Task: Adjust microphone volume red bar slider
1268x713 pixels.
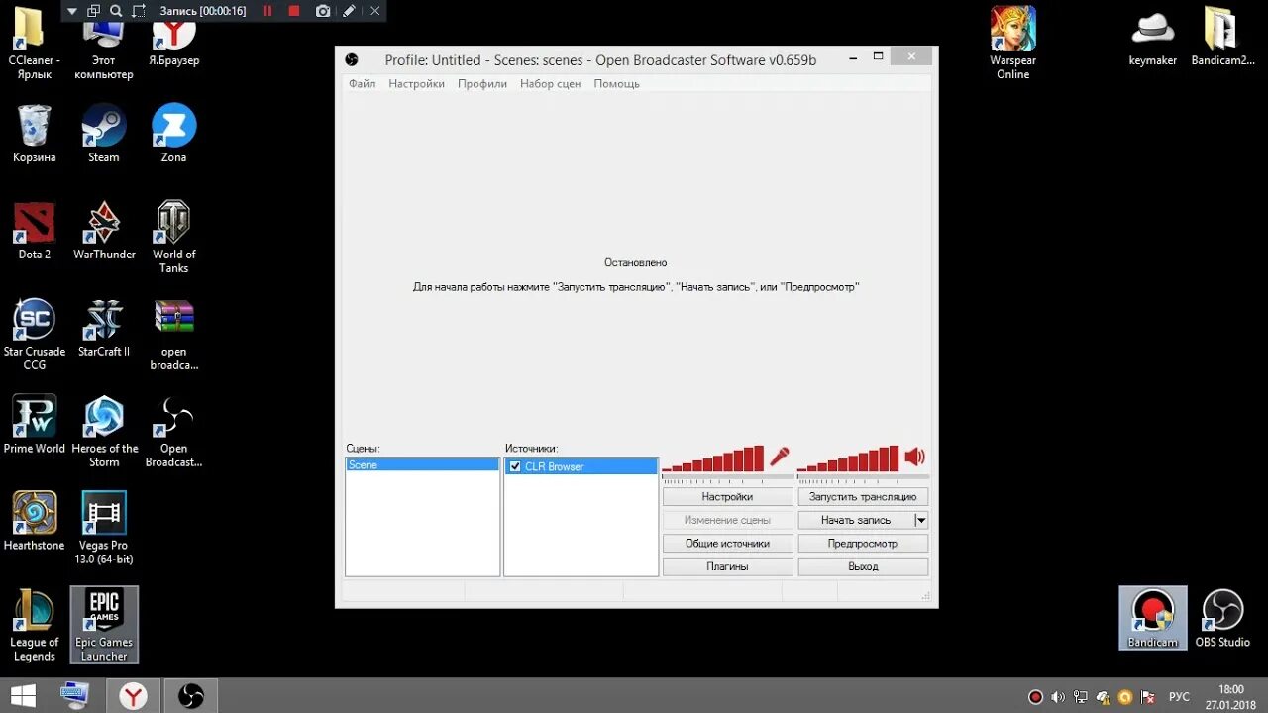Action: (x=713, y=458)
